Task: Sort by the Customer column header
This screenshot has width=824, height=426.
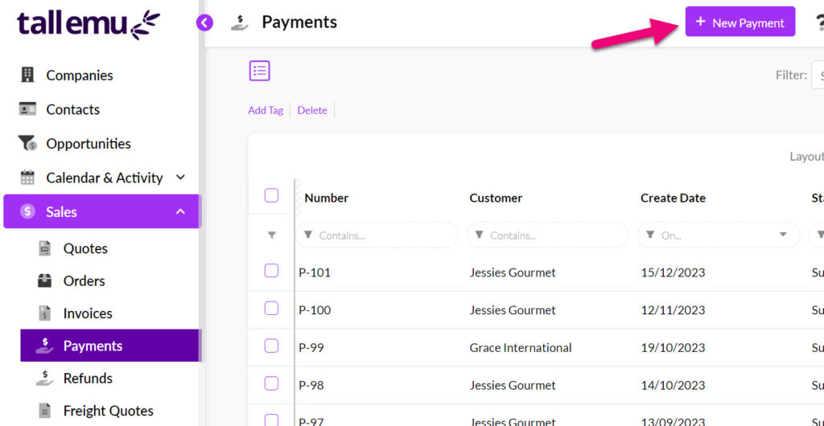Action: click(496, 198)
